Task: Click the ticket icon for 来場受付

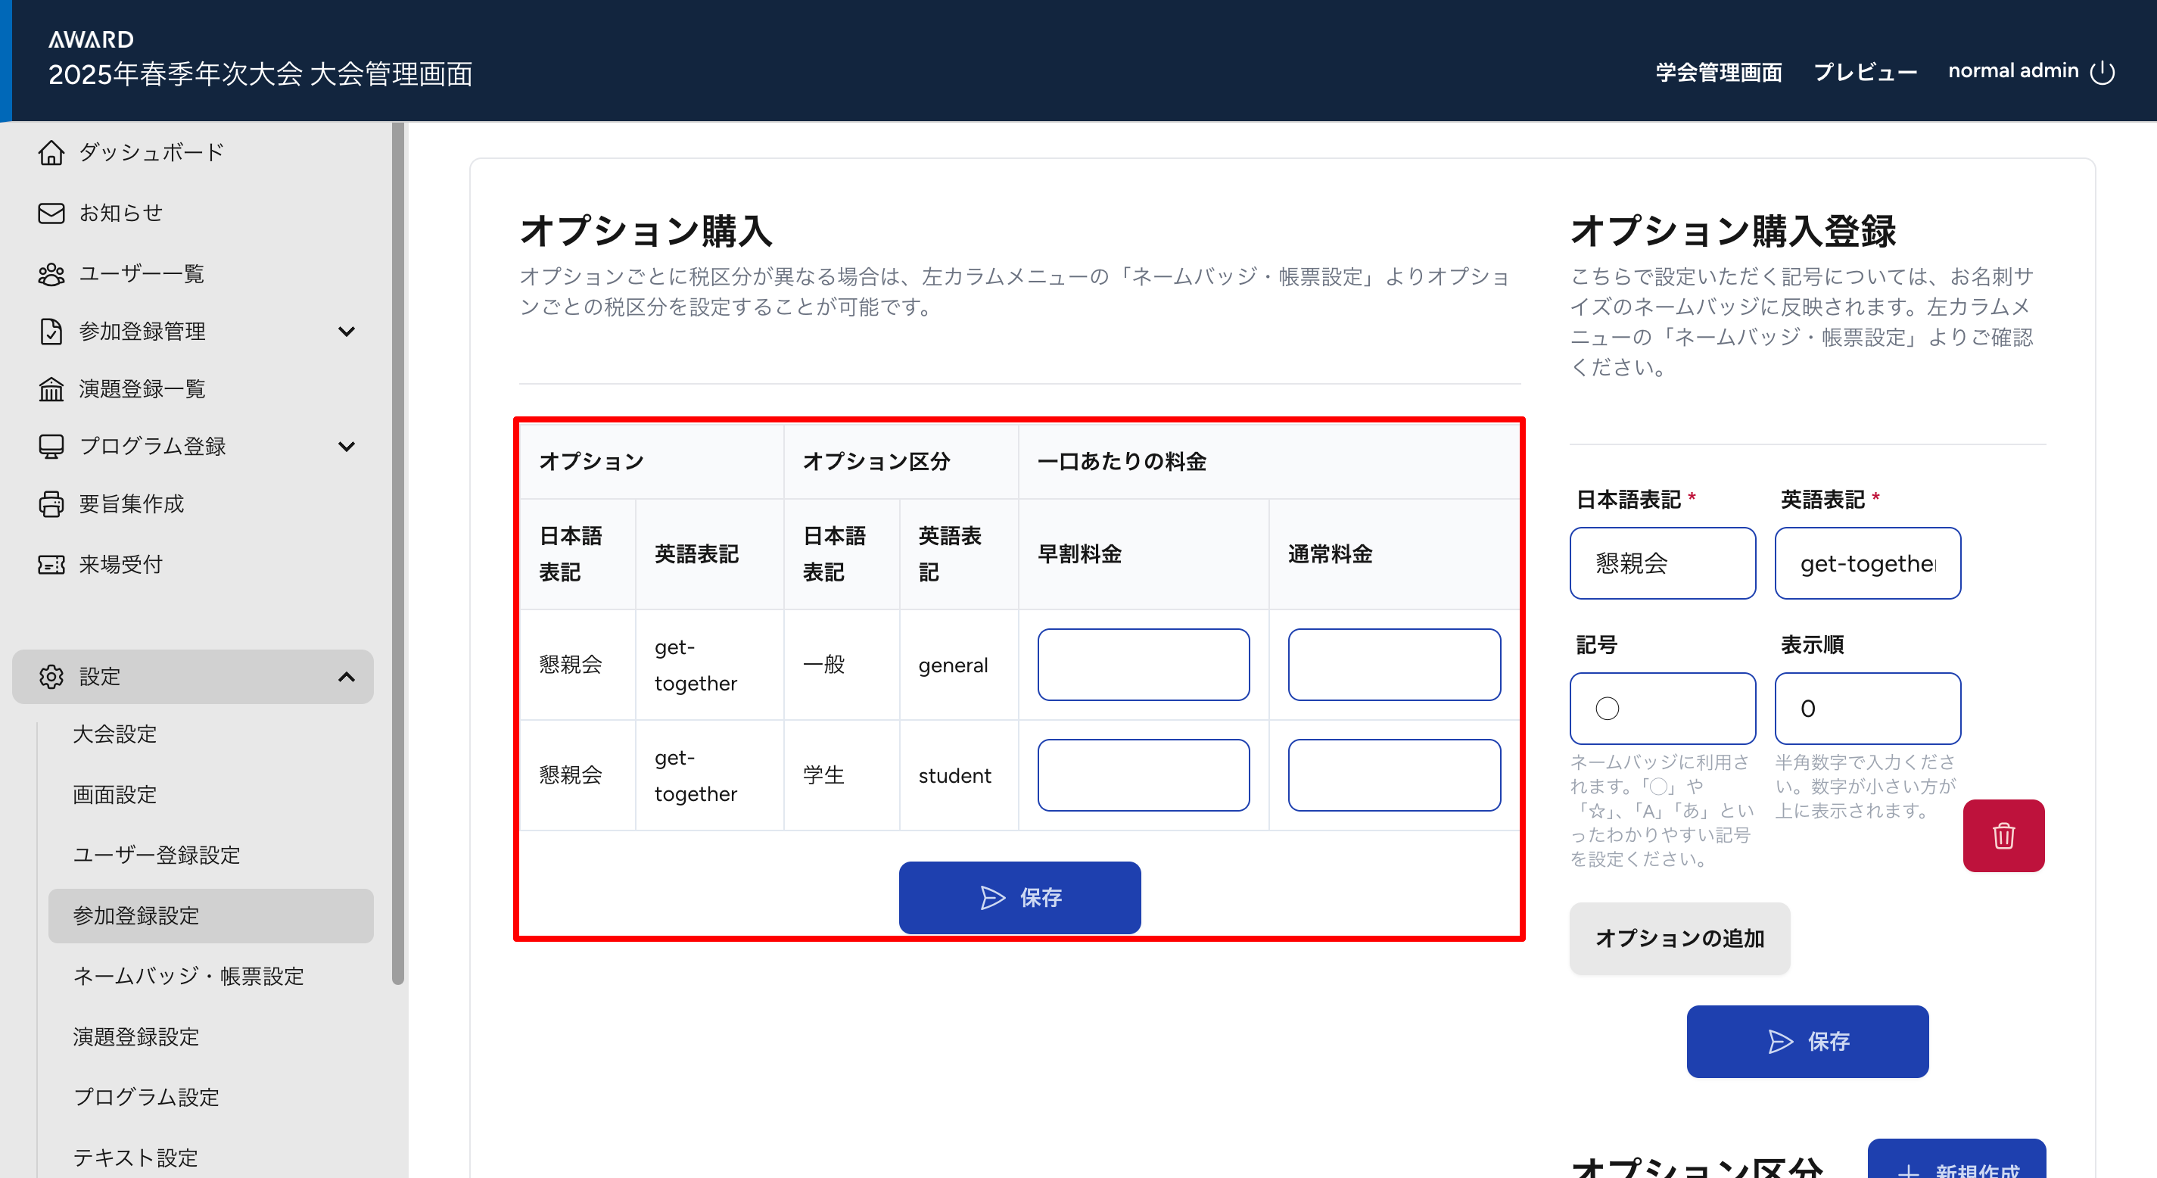Action: click(x=51, y=565)
